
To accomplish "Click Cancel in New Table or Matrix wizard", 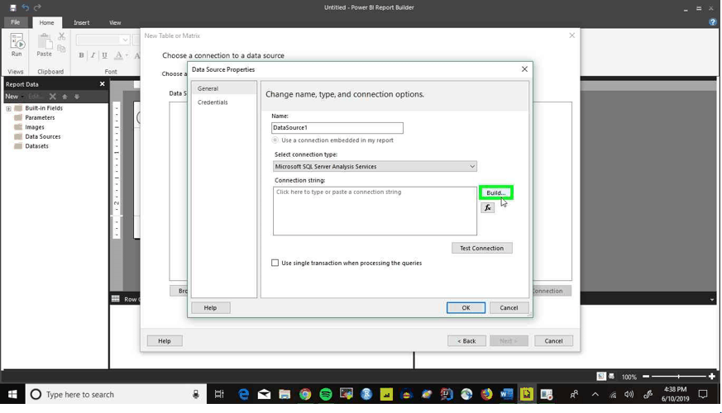I will (x=553, y=341).
